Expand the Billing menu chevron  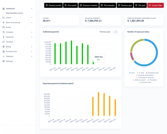coord(32,47)
